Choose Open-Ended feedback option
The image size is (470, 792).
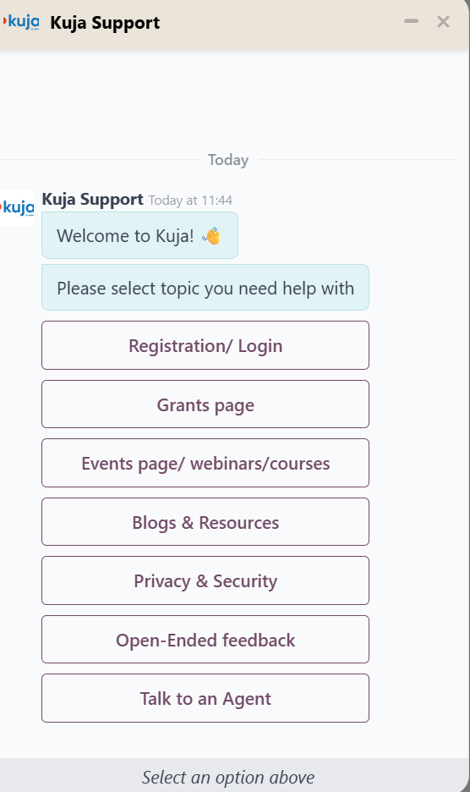pos(205,640)
